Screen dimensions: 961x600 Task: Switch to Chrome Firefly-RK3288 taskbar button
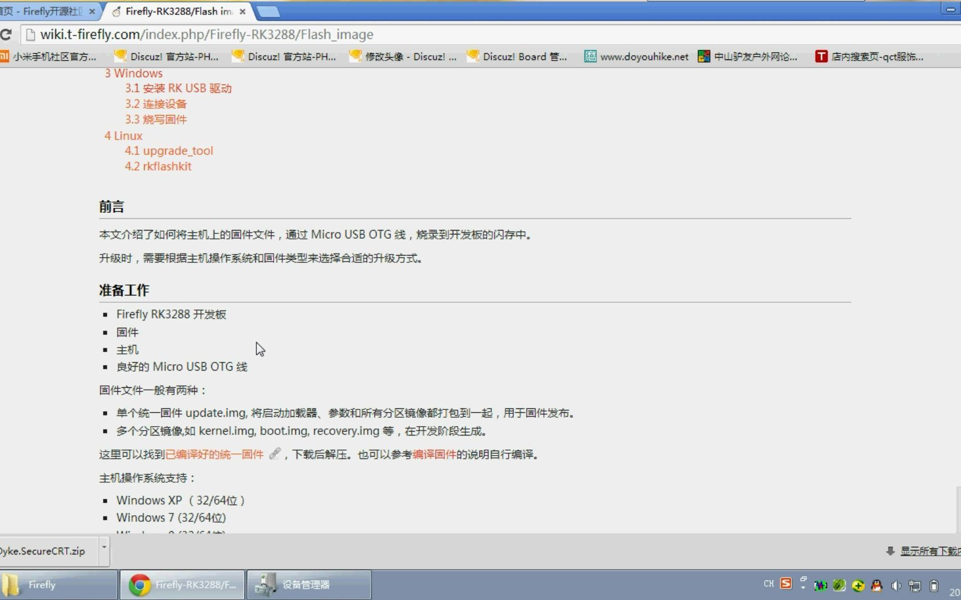182,585
